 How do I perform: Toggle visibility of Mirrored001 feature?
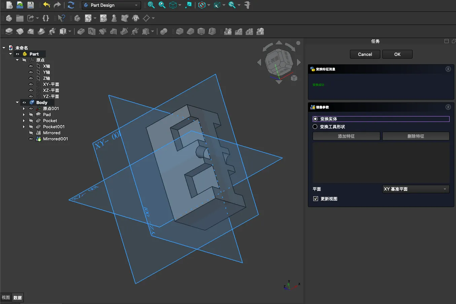31,139
